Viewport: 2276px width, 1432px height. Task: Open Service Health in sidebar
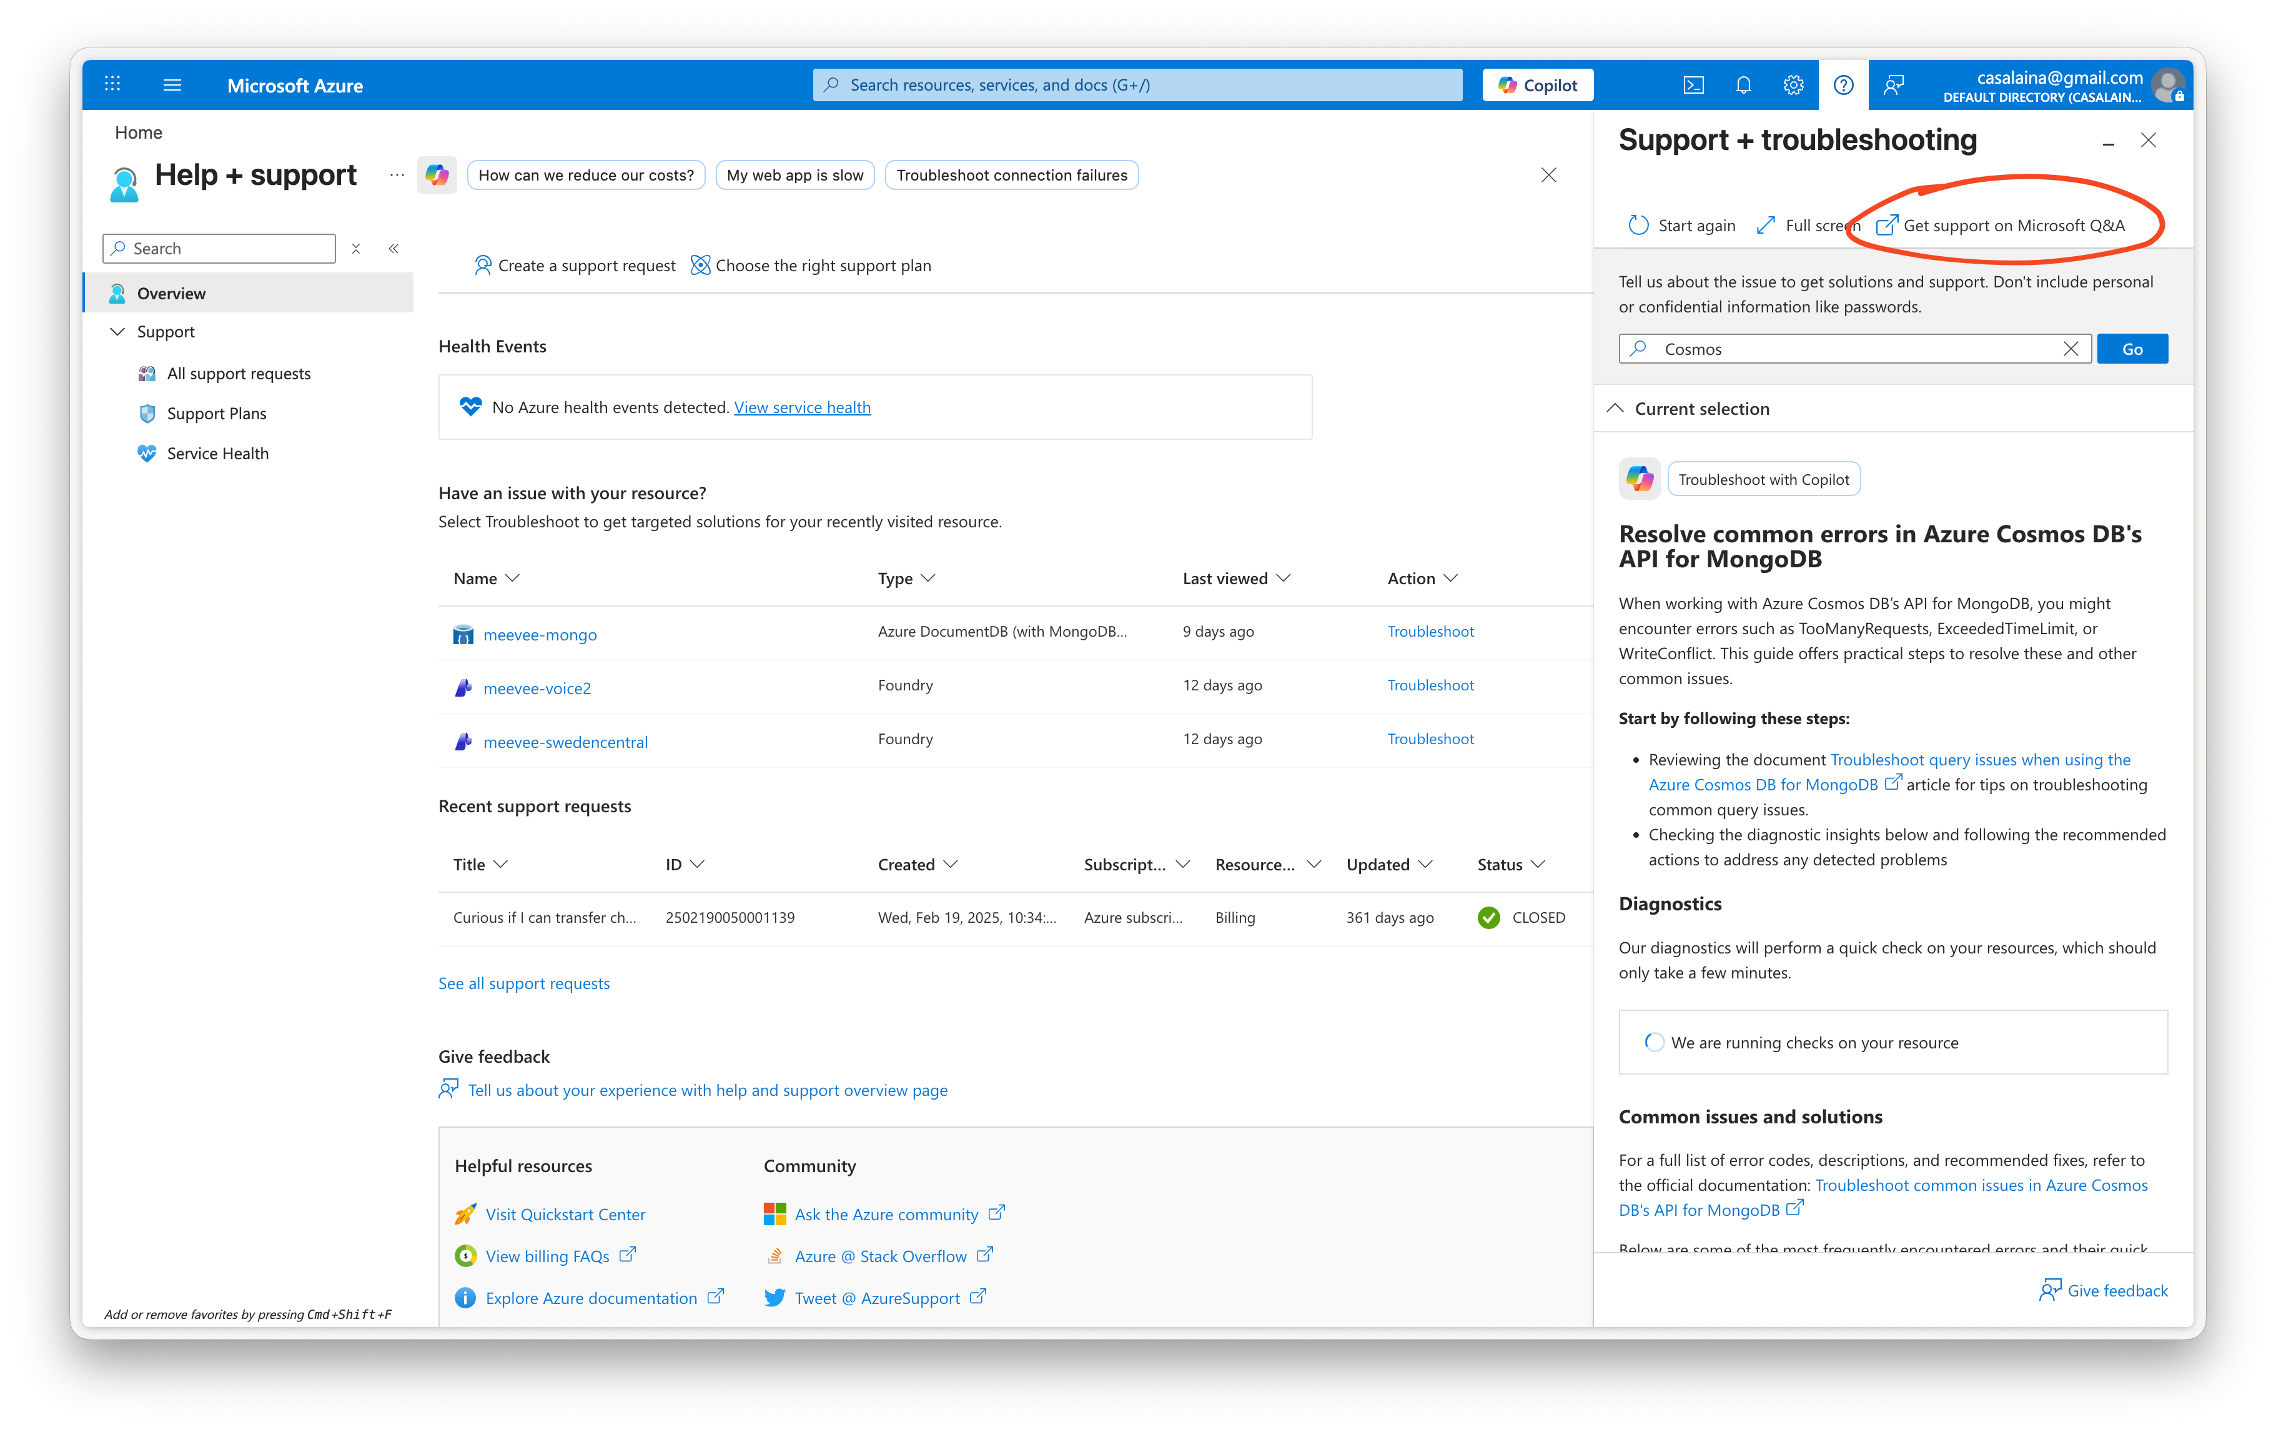[217, 454]
